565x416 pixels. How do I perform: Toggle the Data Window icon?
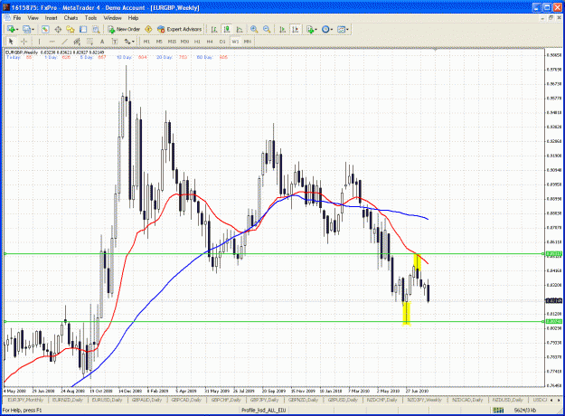tap(58, 30)
